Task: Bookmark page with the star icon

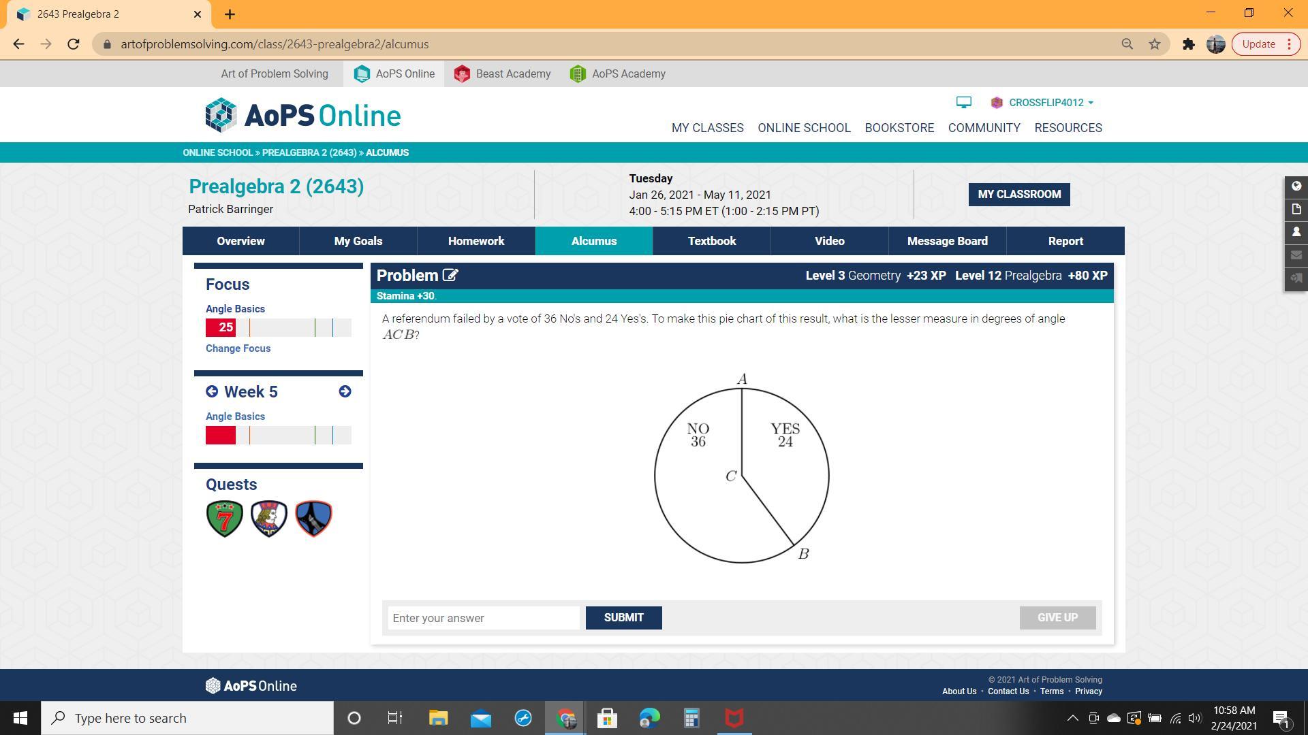Action: coord(1154,44)
